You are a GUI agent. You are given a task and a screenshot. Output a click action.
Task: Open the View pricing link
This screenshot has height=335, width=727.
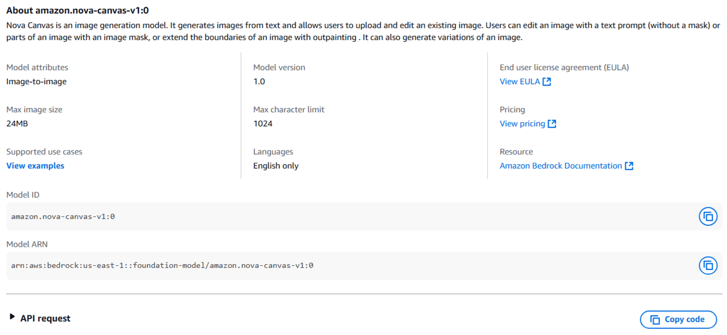click(522, 124)
